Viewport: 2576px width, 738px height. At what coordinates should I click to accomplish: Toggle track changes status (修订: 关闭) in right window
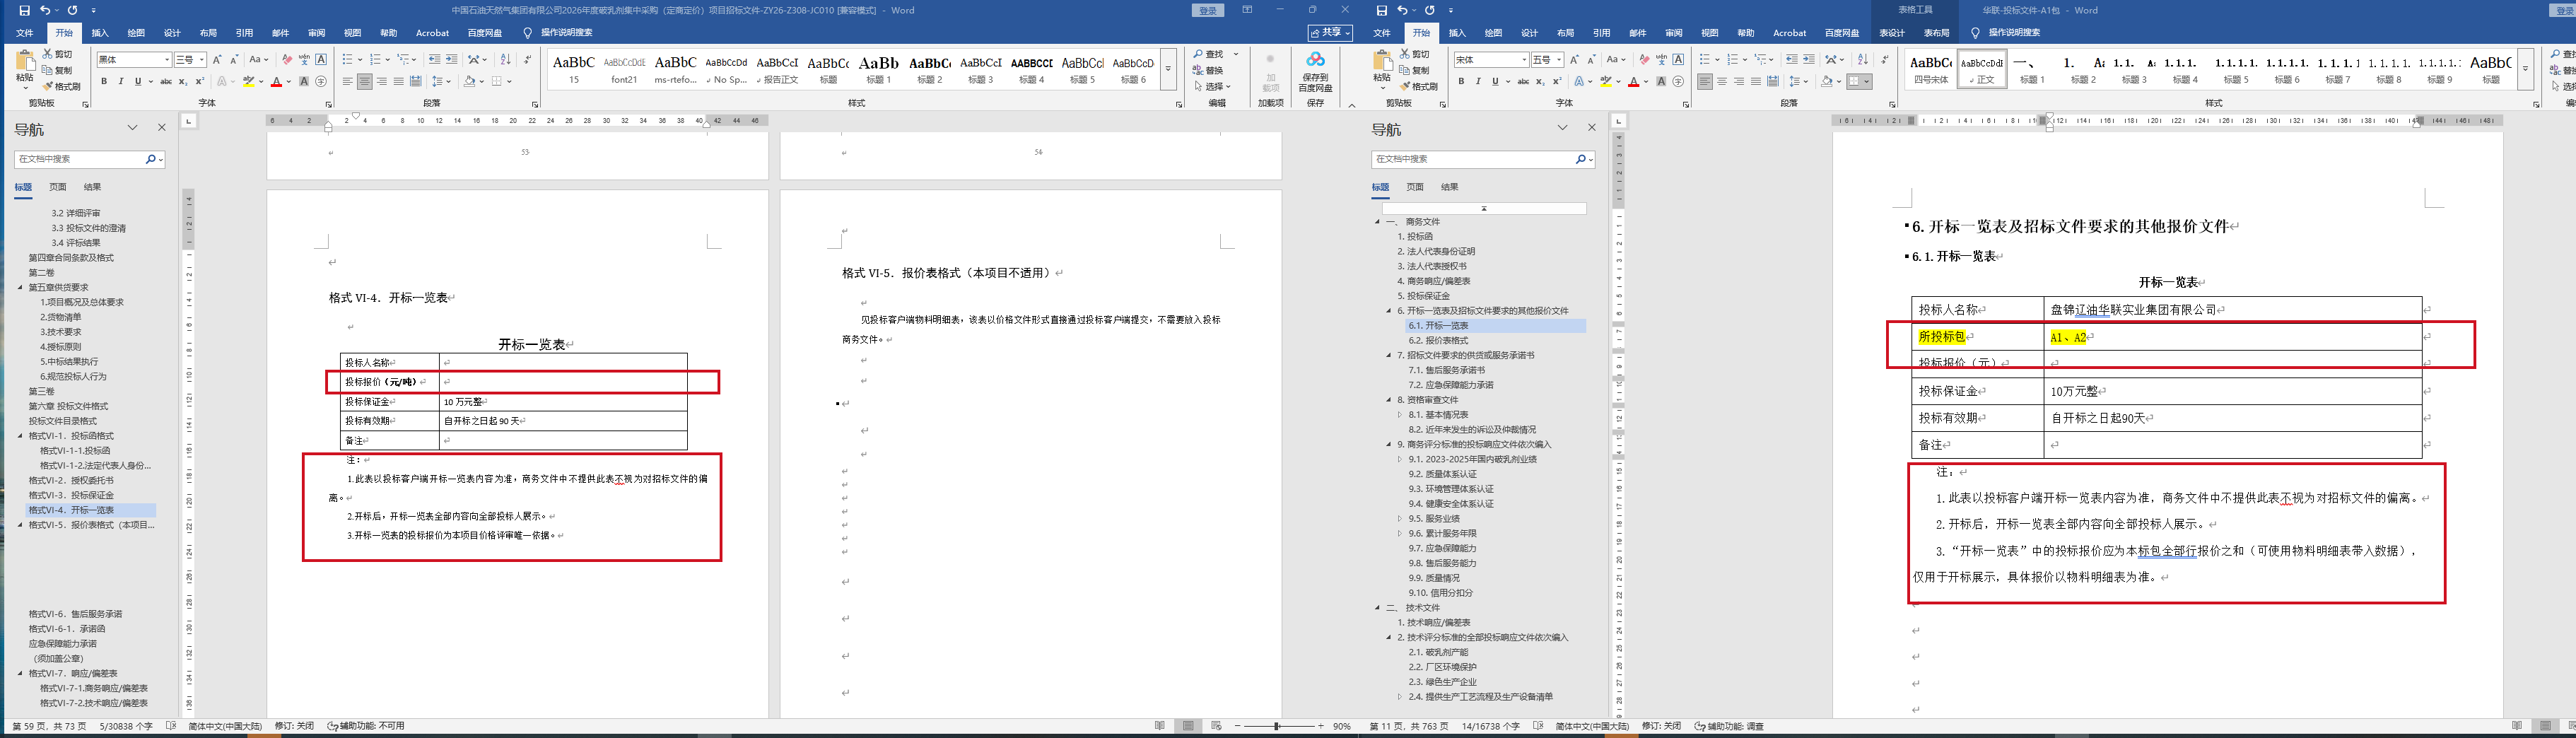[x=1661, y=726]
